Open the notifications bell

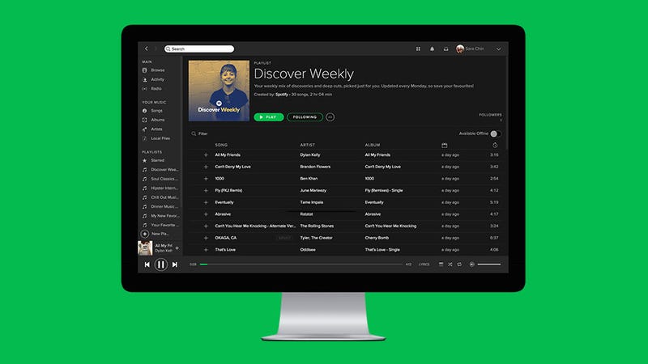pyautogui.click(x=432, y=49)
